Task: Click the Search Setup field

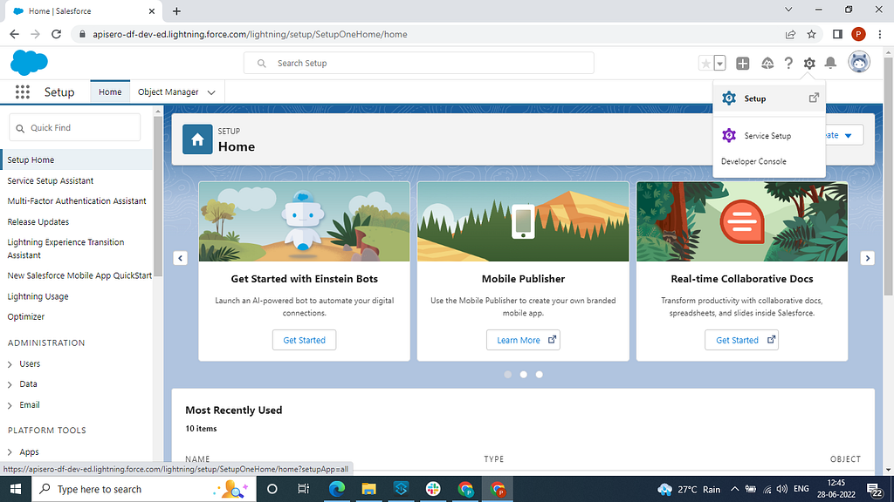Action: pyautogui.click(x=418, y=63)
